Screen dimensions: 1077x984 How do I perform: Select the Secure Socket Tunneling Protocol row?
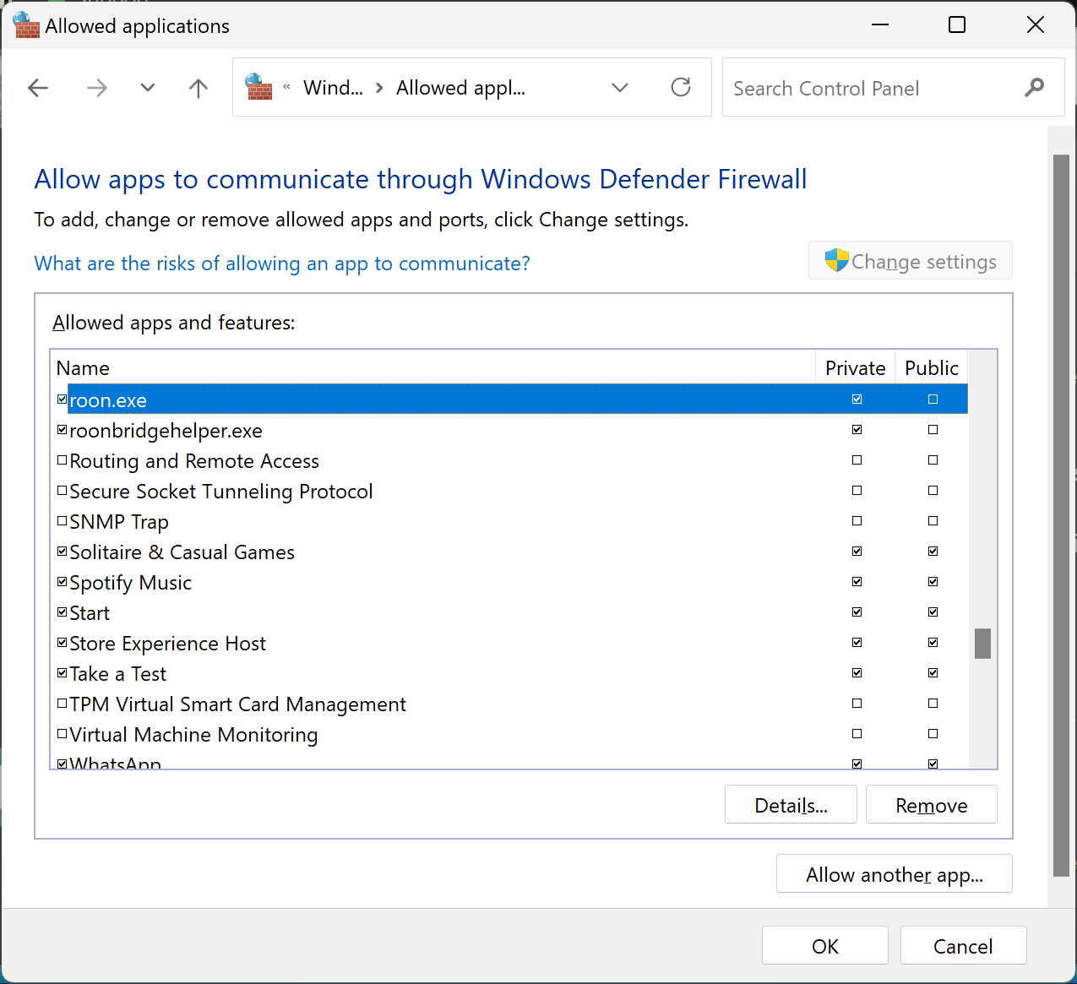click(x=509, y=492)
